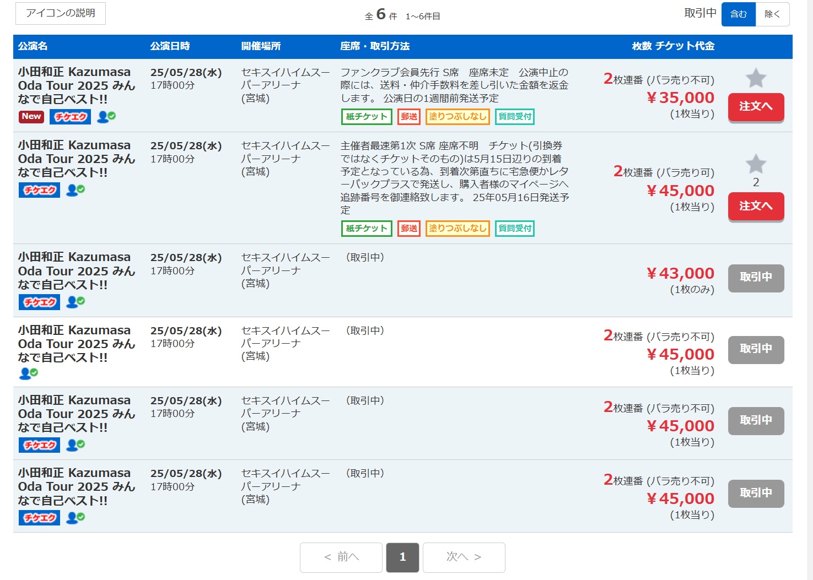The image size is (813, 580).
Task: Open concert title in the New-badge row
Action: (x=77, y=85)
